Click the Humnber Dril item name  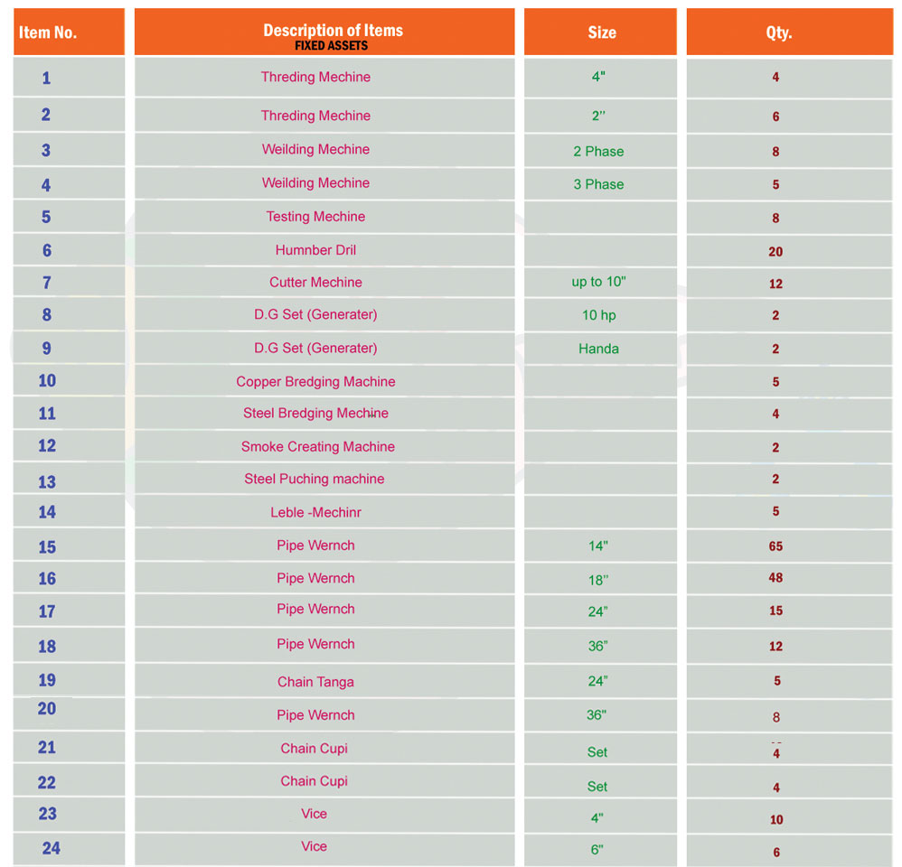[x=315, y=250]
